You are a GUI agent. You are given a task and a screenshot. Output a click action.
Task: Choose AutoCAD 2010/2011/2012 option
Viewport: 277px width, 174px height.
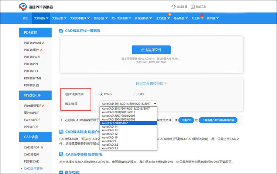[128, 112]
